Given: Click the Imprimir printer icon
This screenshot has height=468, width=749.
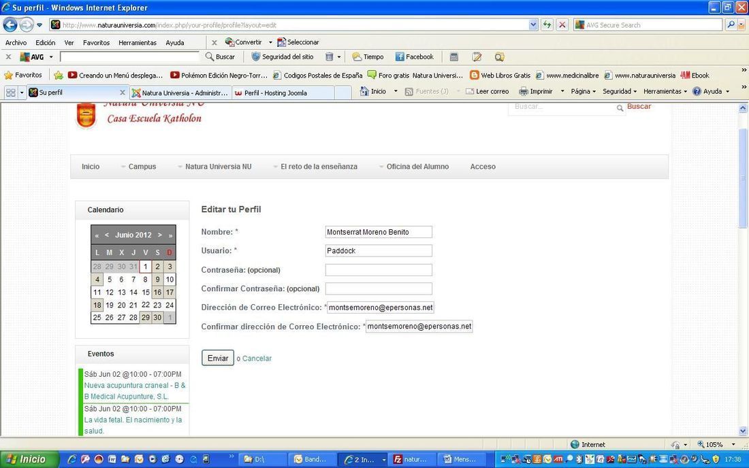Looking at the screenshot, I should click(535, 91).
